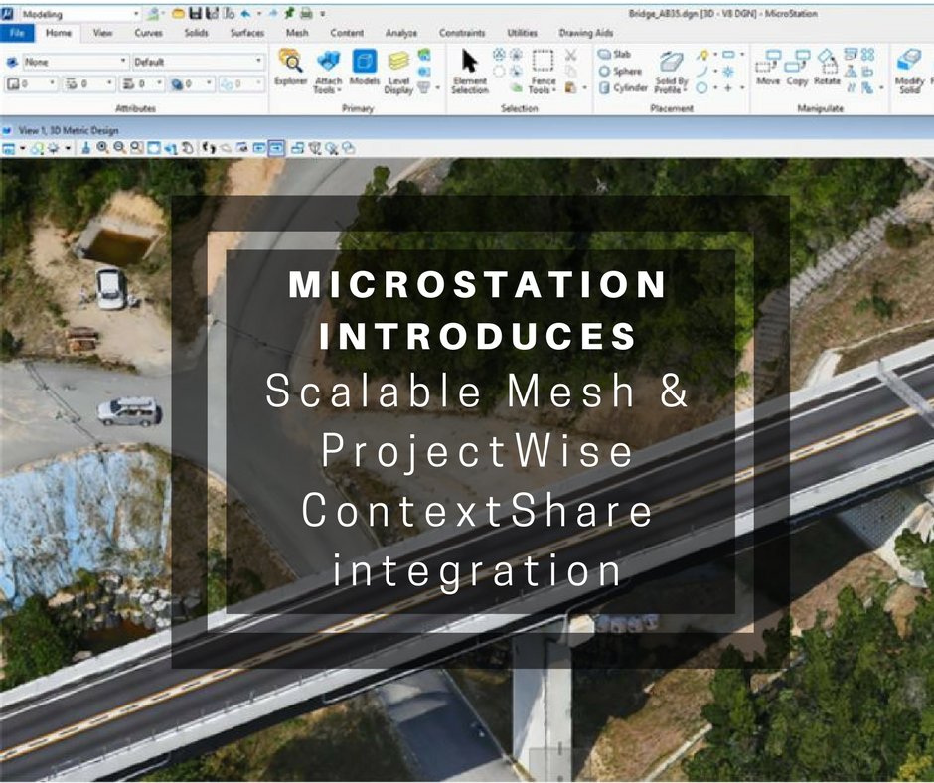Switch to the Solids tab
The height and width of the screenshot is (783, 934).
(196, 33)
